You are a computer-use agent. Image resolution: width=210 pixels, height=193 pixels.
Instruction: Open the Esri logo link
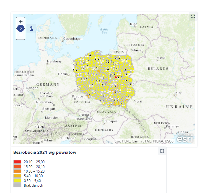click(x=184, y=138)
